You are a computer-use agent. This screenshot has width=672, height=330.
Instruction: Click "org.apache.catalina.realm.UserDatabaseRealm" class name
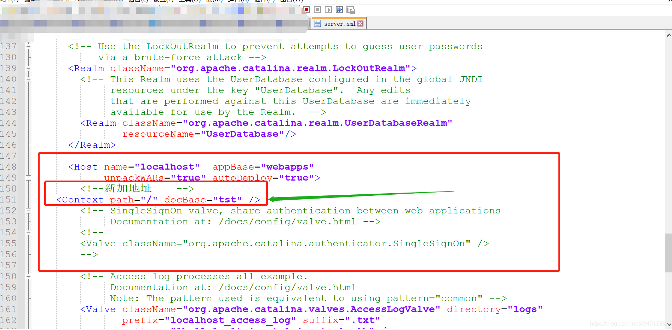(x=317, y=123)
